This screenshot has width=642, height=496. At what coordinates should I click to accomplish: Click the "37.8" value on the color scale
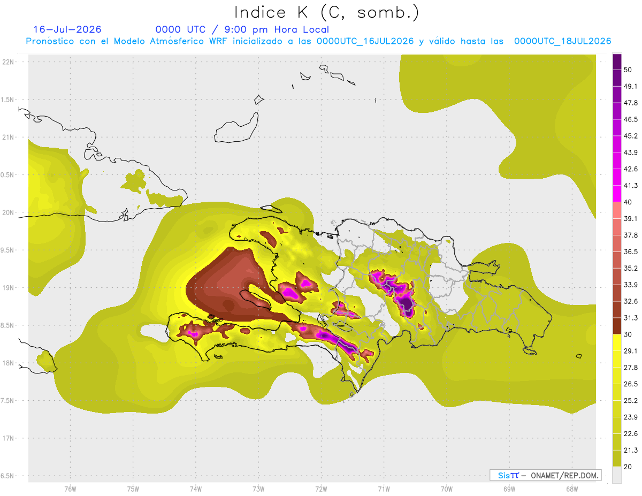631,235
